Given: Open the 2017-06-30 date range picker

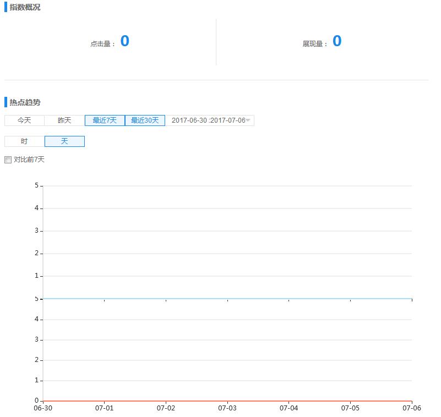Looking at the screenshot, I should (208, 120).
